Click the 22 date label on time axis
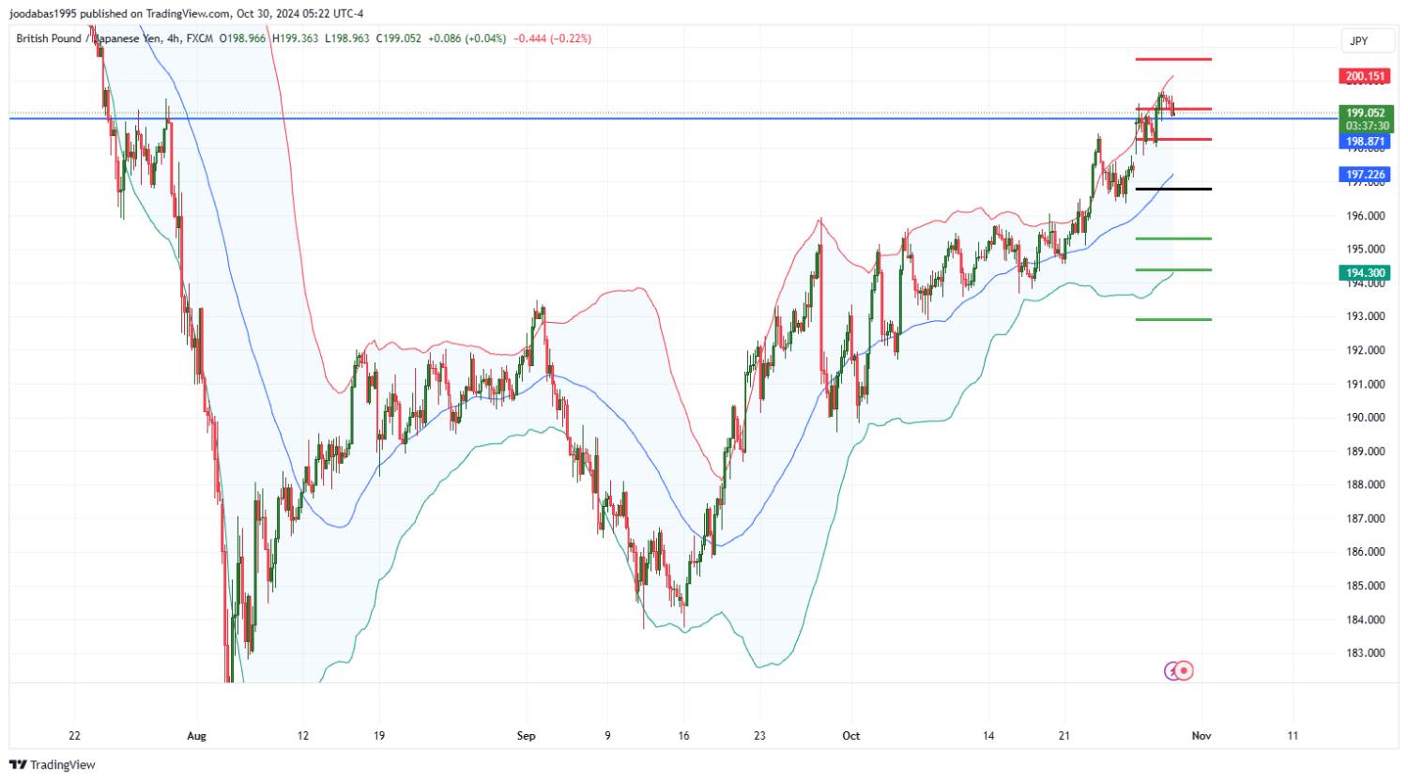This screenshot has width=1408, height=781. pyautogui.click(x=75, y=736)
